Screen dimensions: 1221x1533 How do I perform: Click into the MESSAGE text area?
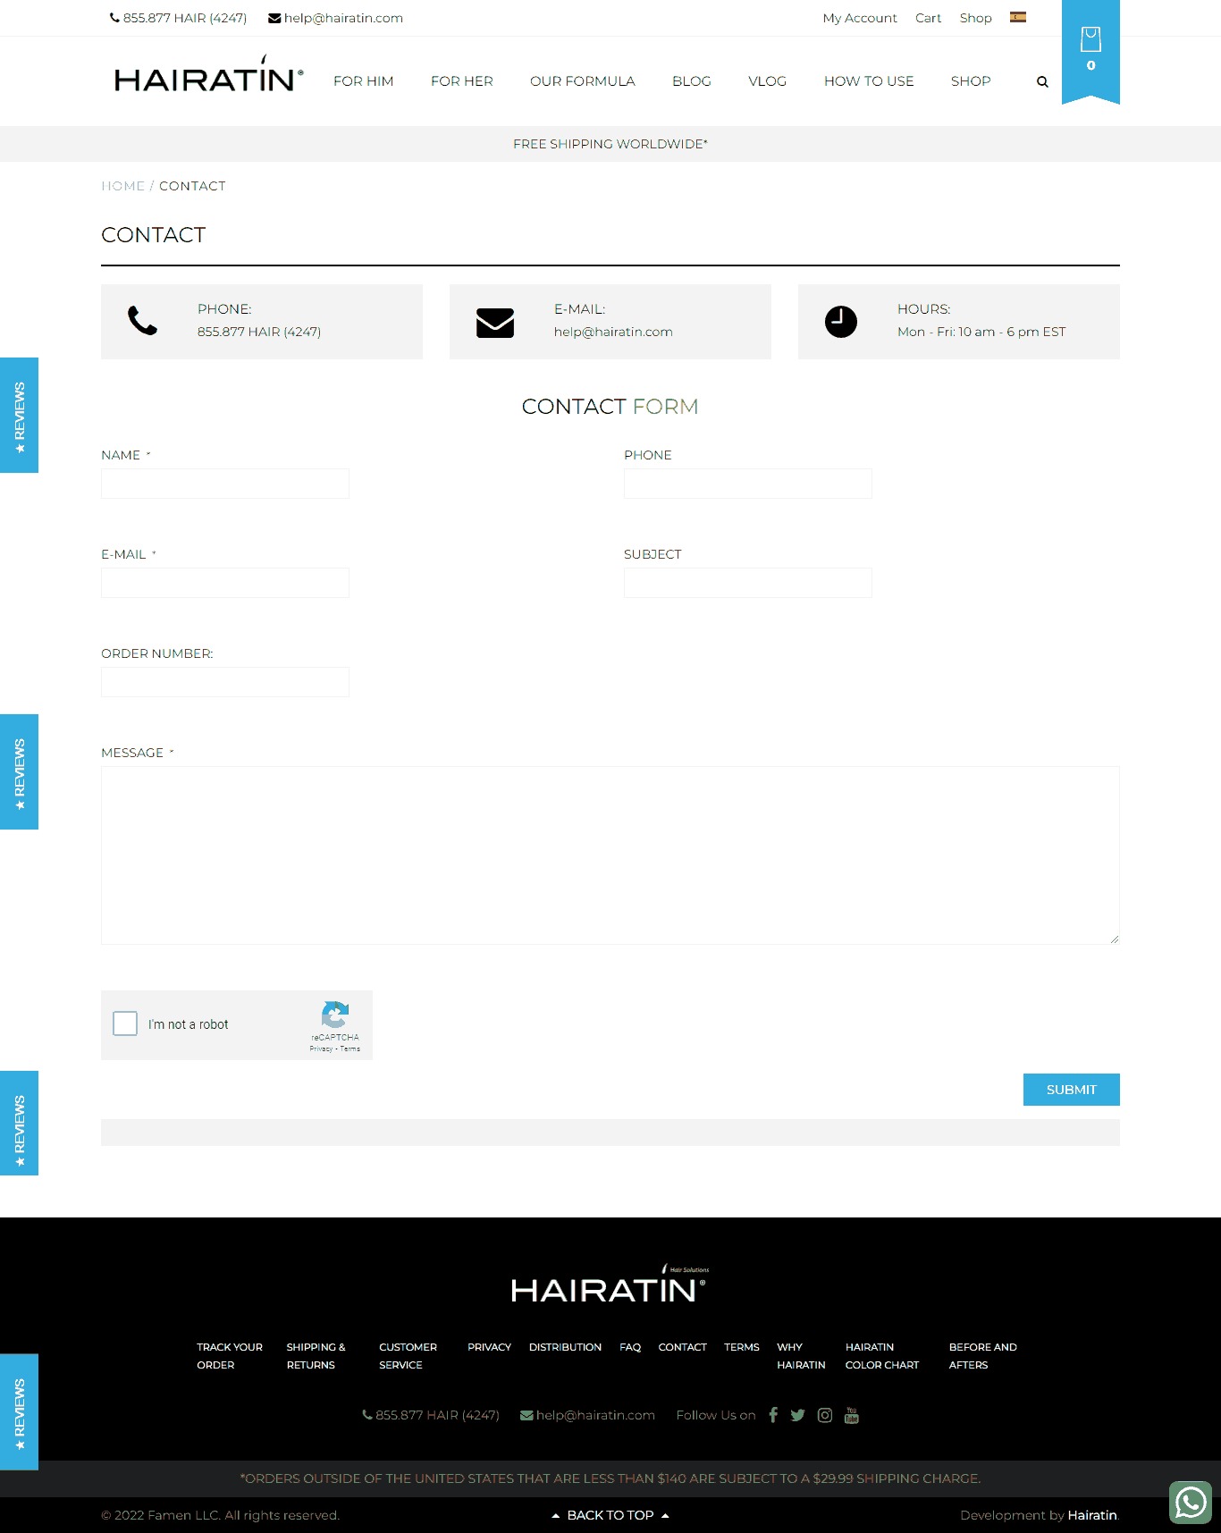click(610, 855)
